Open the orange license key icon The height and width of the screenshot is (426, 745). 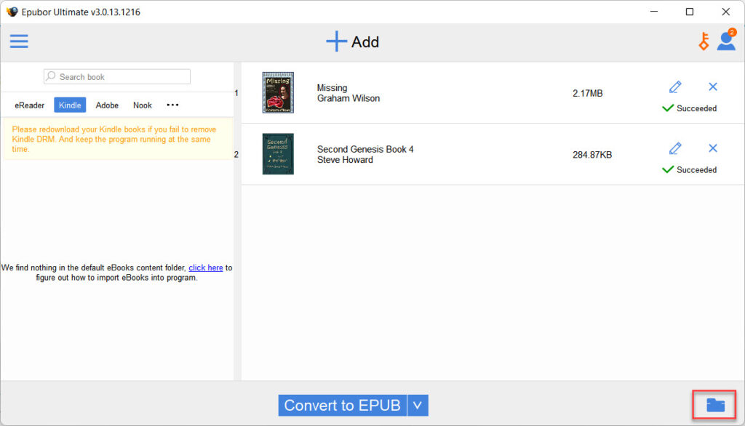(x=704, y=41)
